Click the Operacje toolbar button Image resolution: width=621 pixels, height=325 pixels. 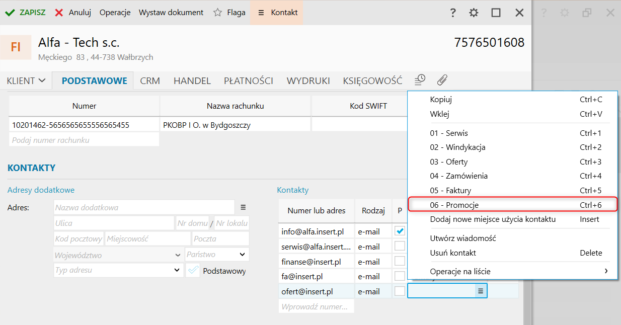tap(115, 13)
